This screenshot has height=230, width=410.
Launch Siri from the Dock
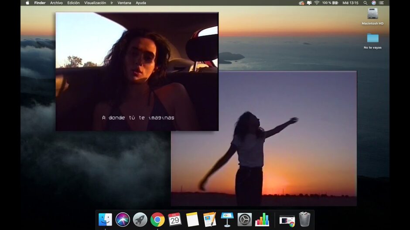point(123,220)
